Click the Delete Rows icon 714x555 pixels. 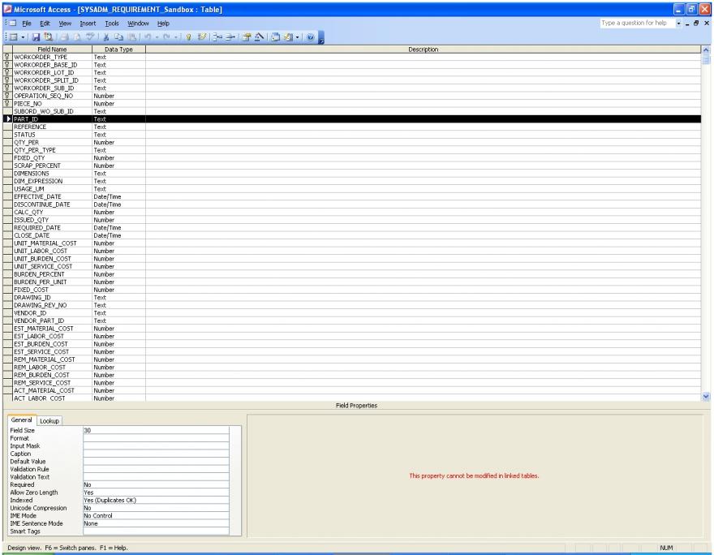[x=230, y=37]
